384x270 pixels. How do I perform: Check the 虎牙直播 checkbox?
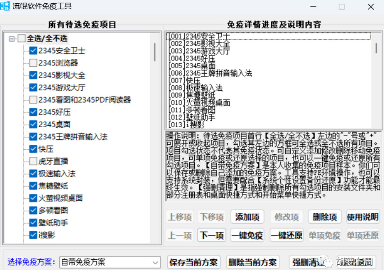pos(33,161)
